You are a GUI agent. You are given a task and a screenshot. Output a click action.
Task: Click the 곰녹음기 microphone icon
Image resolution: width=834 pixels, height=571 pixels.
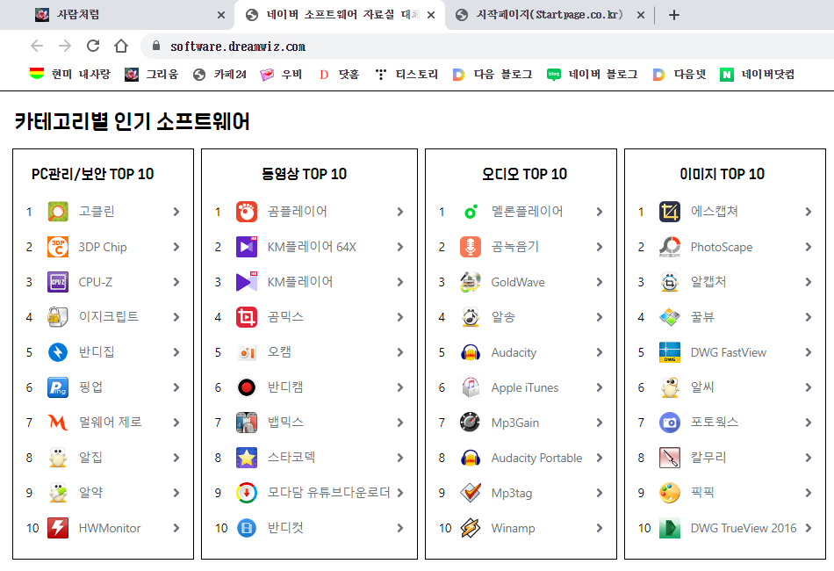tap(471, 247)
